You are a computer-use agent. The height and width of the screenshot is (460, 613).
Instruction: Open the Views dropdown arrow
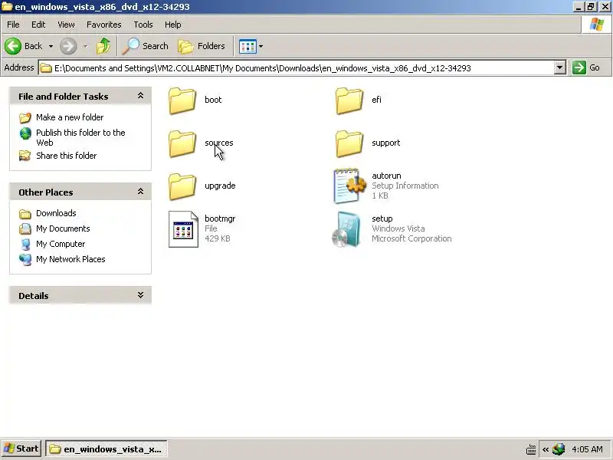pyautogui.click(x=261, y=47)
